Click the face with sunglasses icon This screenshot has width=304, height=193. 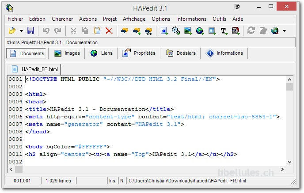pos(236,31)
